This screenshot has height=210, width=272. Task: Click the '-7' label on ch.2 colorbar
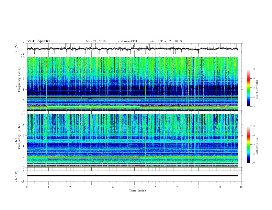[253, 163]
